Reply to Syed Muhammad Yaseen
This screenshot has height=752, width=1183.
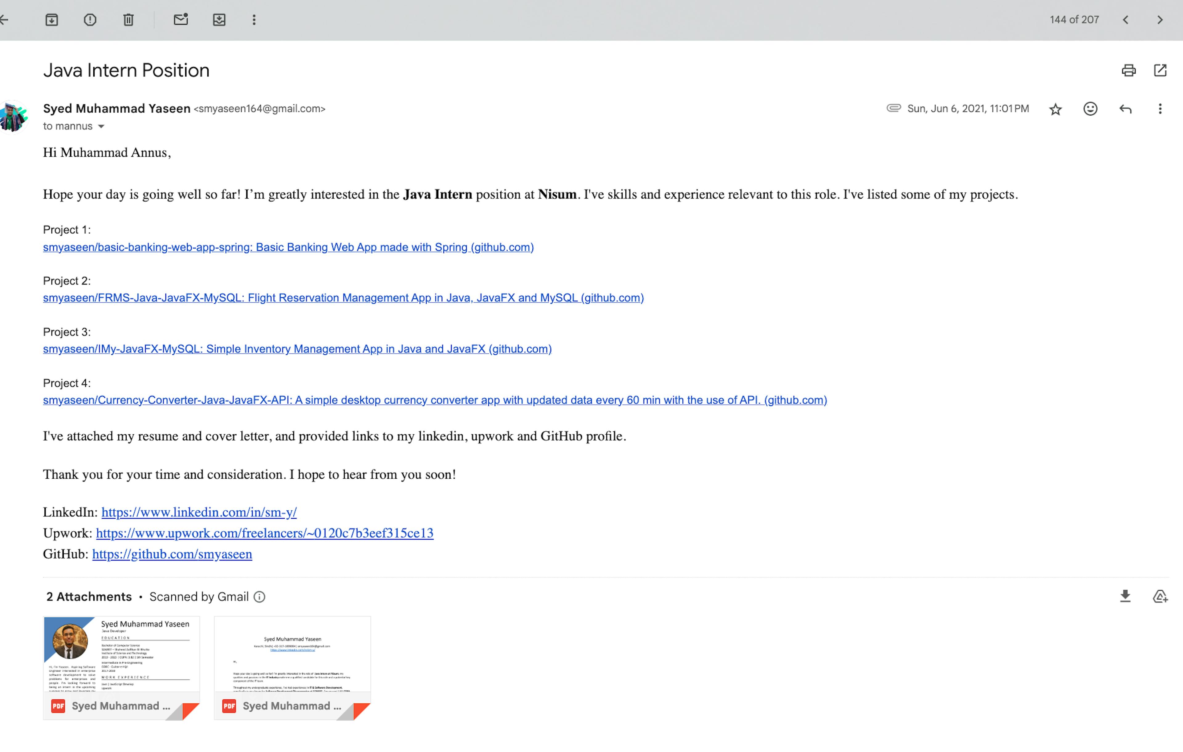coord(1125,109)
